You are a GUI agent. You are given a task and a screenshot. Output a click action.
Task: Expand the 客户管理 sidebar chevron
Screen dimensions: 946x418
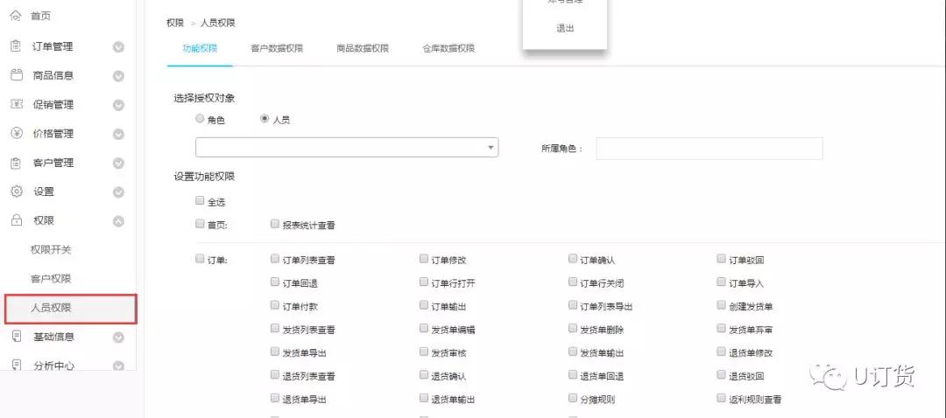click(x=119, y=163)
